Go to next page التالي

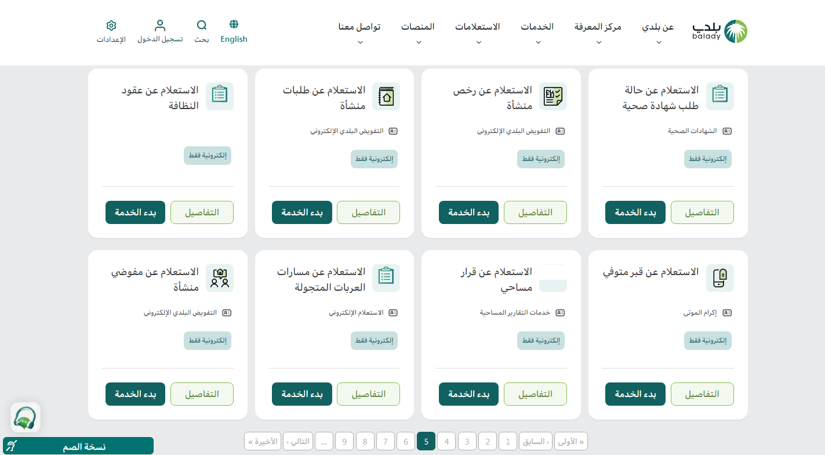298,442
